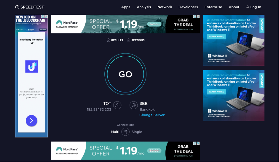Open the Developers menu
The image size is (279, 162).
(x=188, y=7)
